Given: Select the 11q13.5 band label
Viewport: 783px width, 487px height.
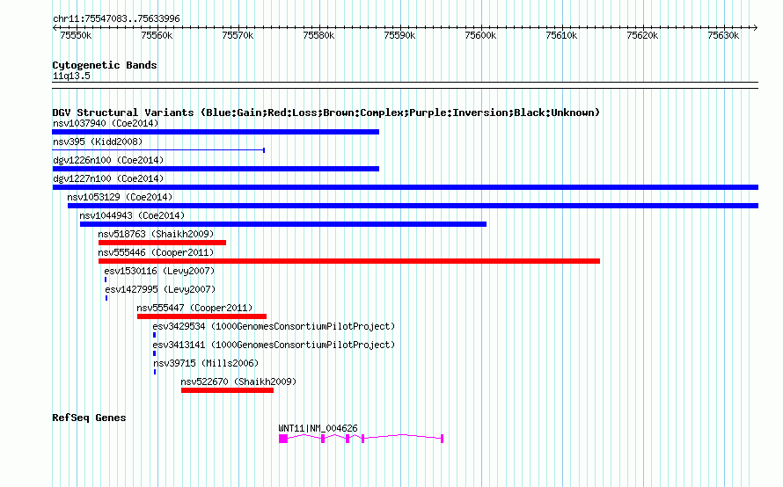Looking at the screenshot, I should tap(71, 76).
